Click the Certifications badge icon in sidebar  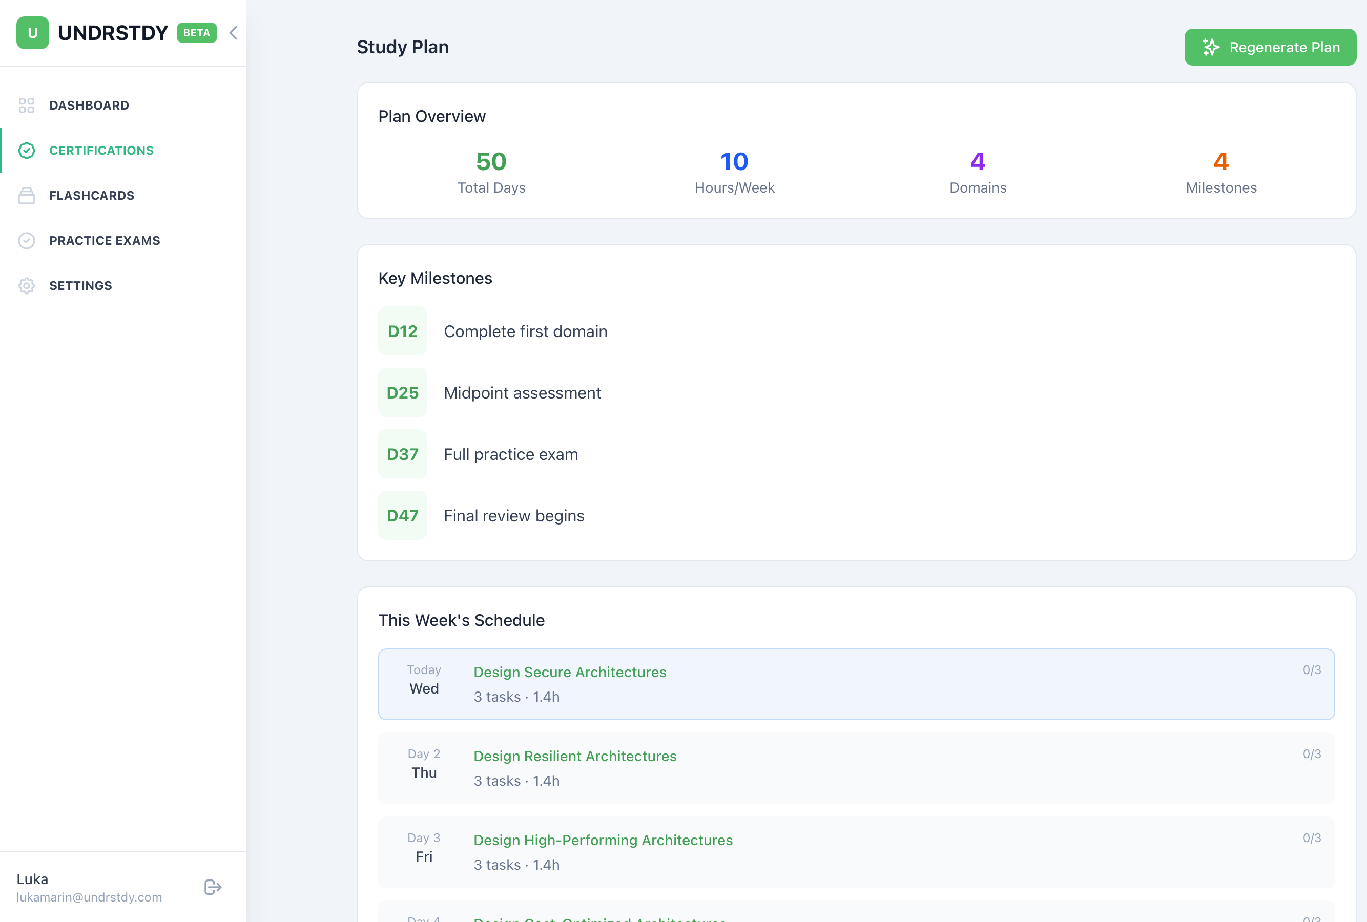[27, 150]
